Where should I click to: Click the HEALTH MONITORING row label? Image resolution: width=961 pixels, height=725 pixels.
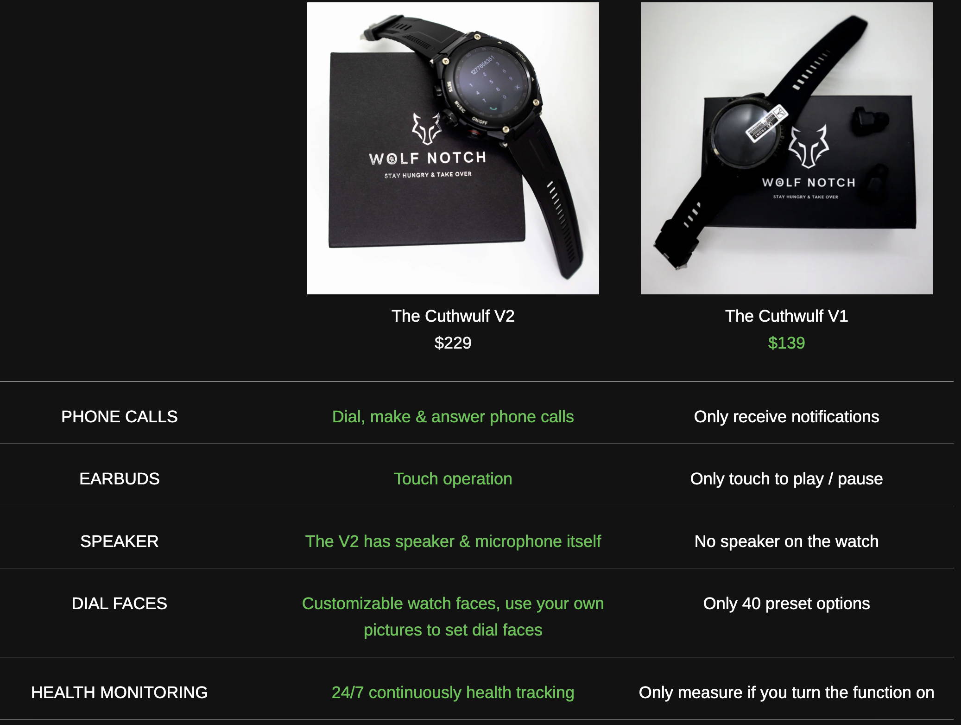pyautogui.click(x=120, y=693)
